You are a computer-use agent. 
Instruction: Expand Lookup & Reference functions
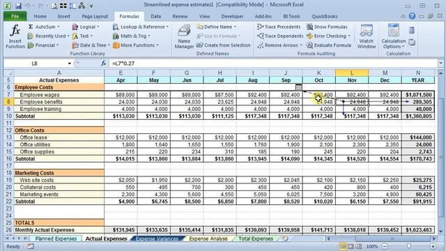141,26
